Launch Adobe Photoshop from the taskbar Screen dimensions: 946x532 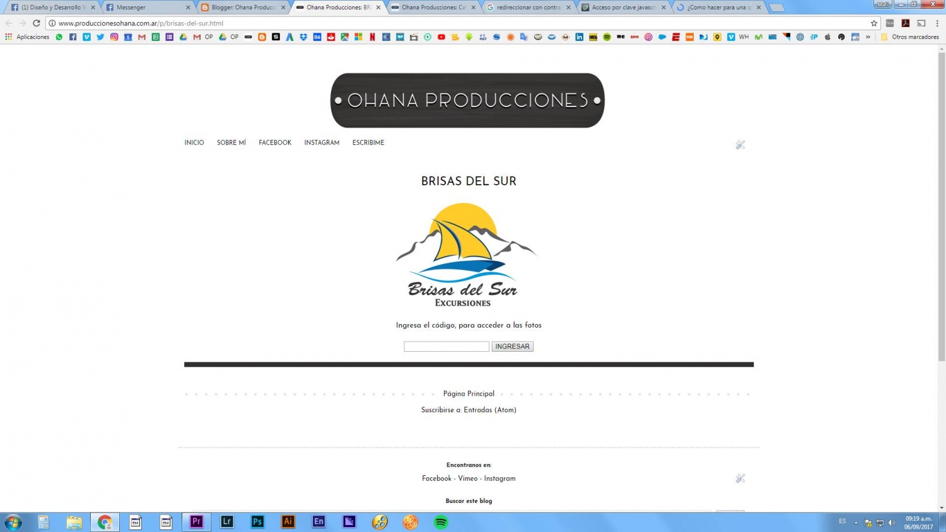pos(257,521)
